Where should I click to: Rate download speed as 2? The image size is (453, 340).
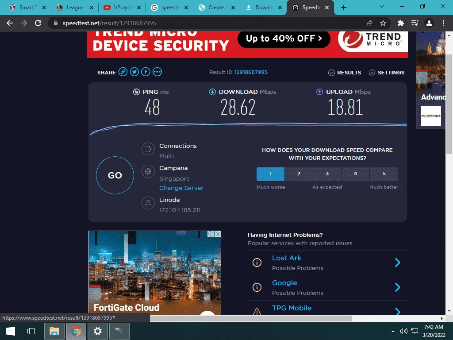[299, 174]
